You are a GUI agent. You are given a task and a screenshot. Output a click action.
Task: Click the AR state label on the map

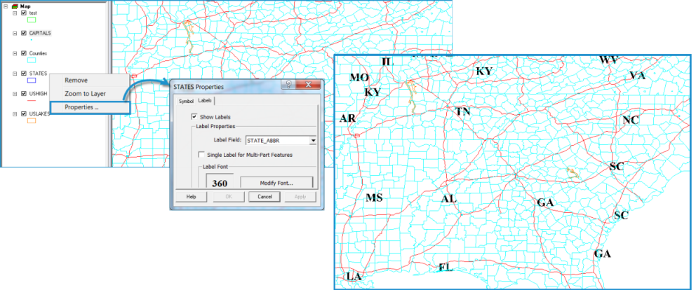coord(347,118)
